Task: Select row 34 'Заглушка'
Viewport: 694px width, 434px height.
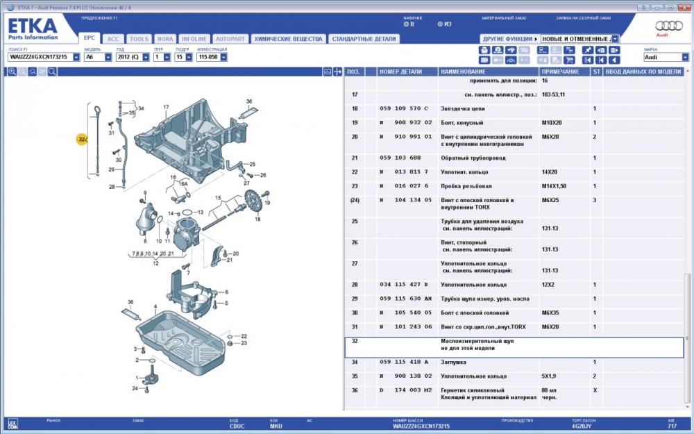Action: pos(514,362)
